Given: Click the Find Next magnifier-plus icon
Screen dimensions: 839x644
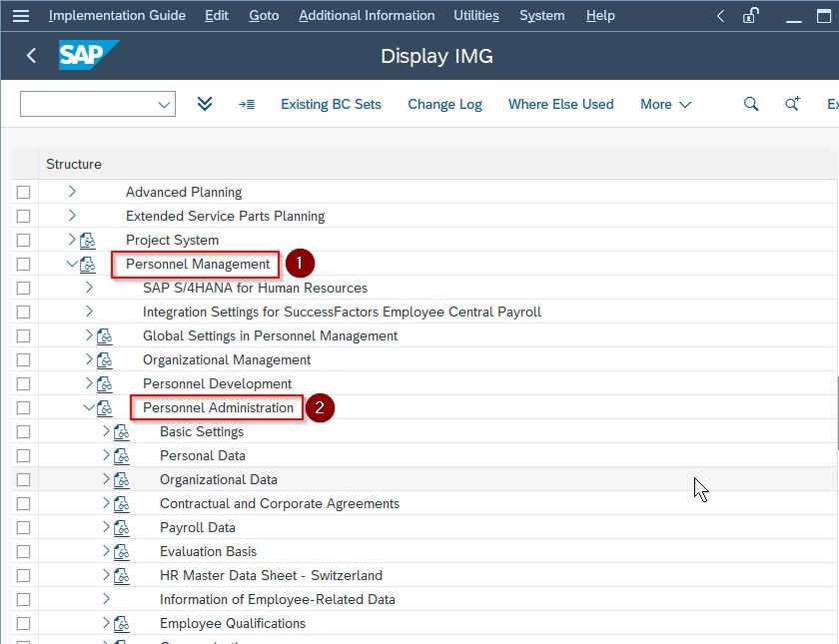Looking at the screenshot, I should tap(792, 104).
